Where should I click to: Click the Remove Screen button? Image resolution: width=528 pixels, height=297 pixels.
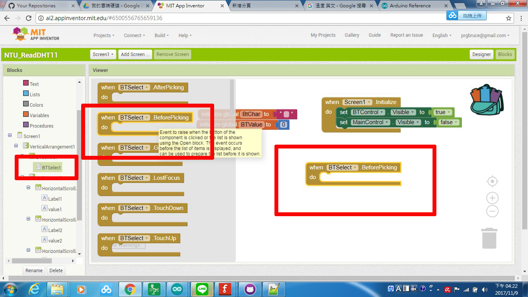[172, 55]
